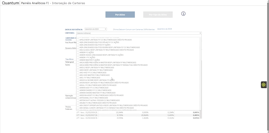Check AROEIRA ASSET FIC MULTIMERCADO box
Image resolution: width=269 pixels, height=133 pixels.
(78, 95)
